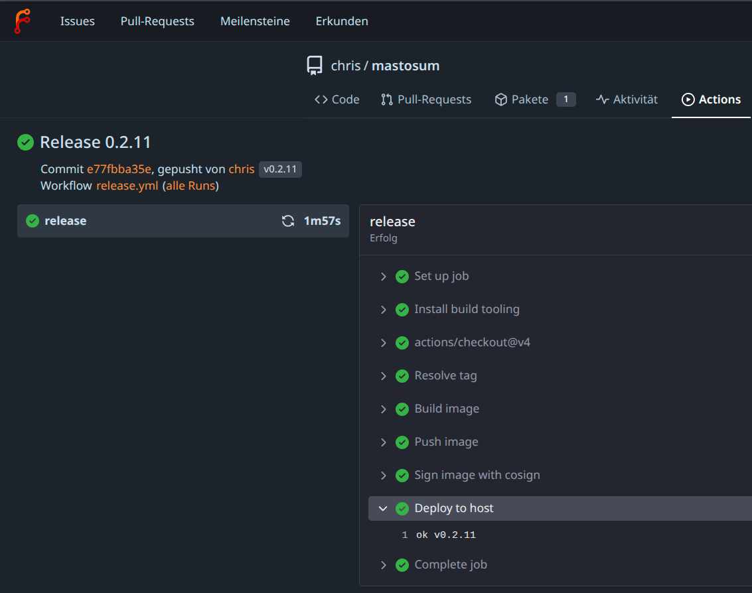This screenshot has width=752, height=593.
Task: Open commit e77fbba35e link
Action: click(x=119, y=169)
